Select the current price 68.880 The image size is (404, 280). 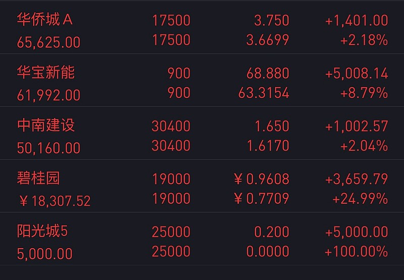268,74
